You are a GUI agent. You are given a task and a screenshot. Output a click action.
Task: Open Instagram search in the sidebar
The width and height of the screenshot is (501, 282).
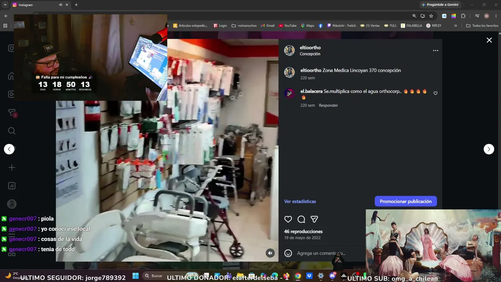tap(12, 131)
